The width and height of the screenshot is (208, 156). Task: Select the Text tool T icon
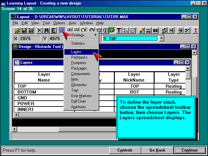(119, 30)
